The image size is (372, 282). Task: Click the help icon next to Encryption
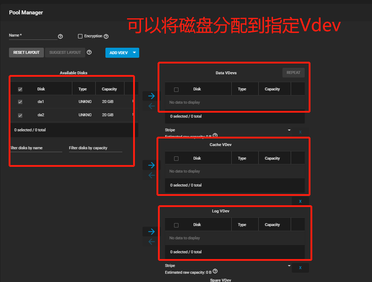pyautogui.click(x=106, y=36)
